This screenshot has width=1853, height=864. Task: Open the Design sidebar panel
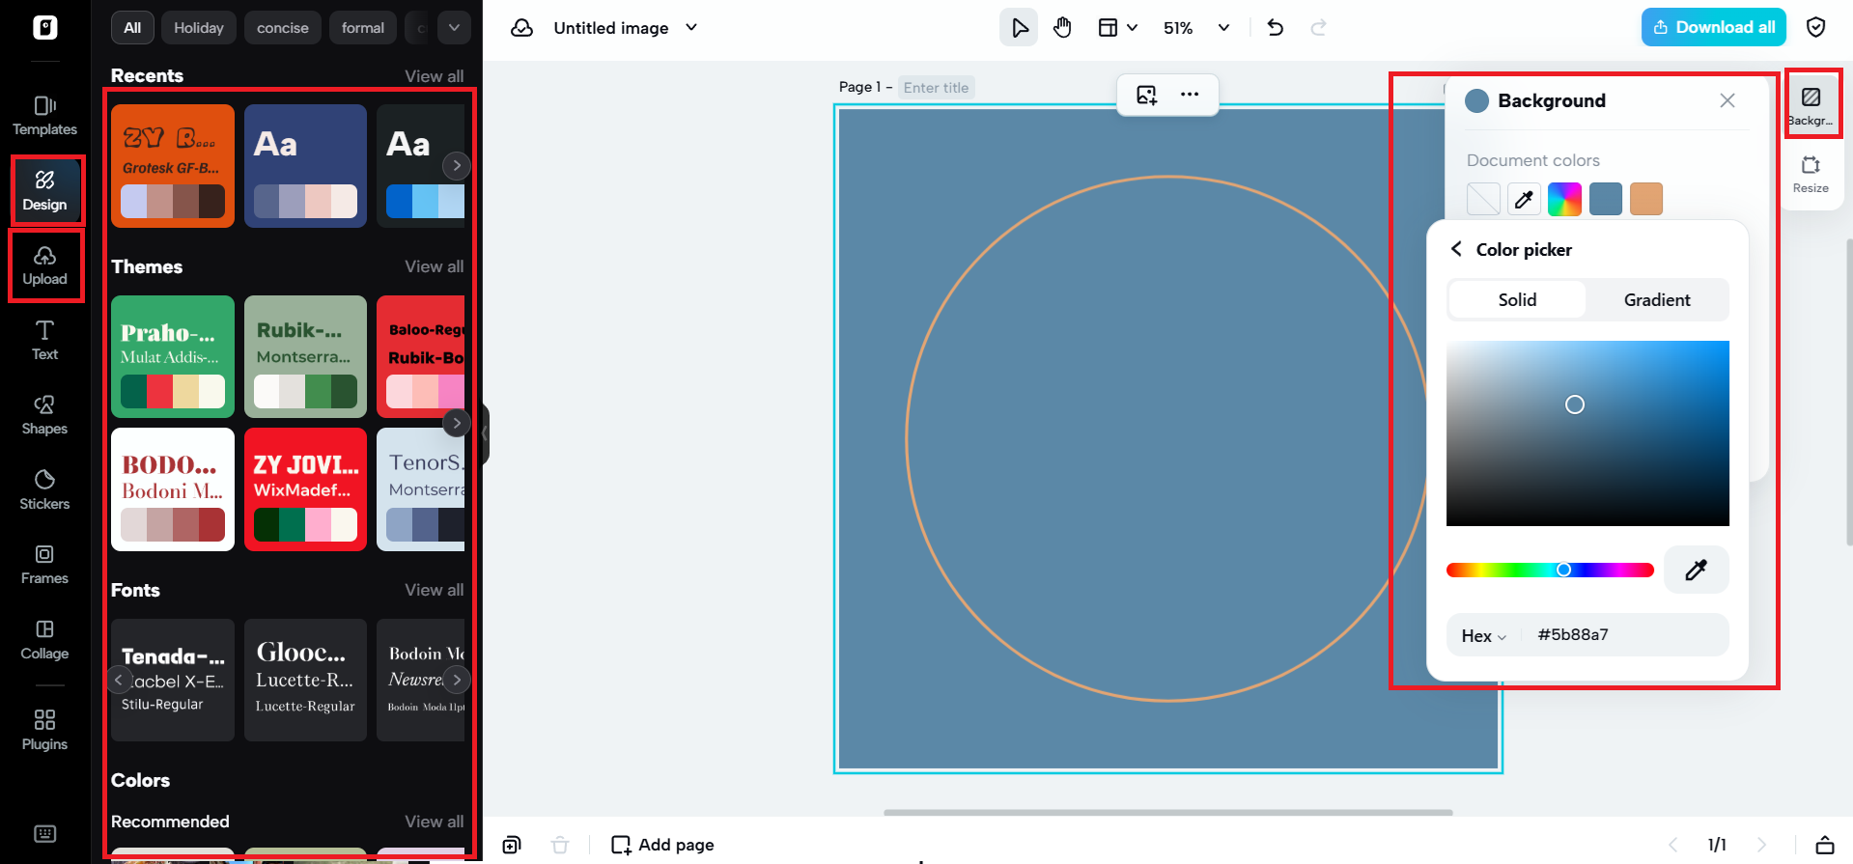[44, 191]
